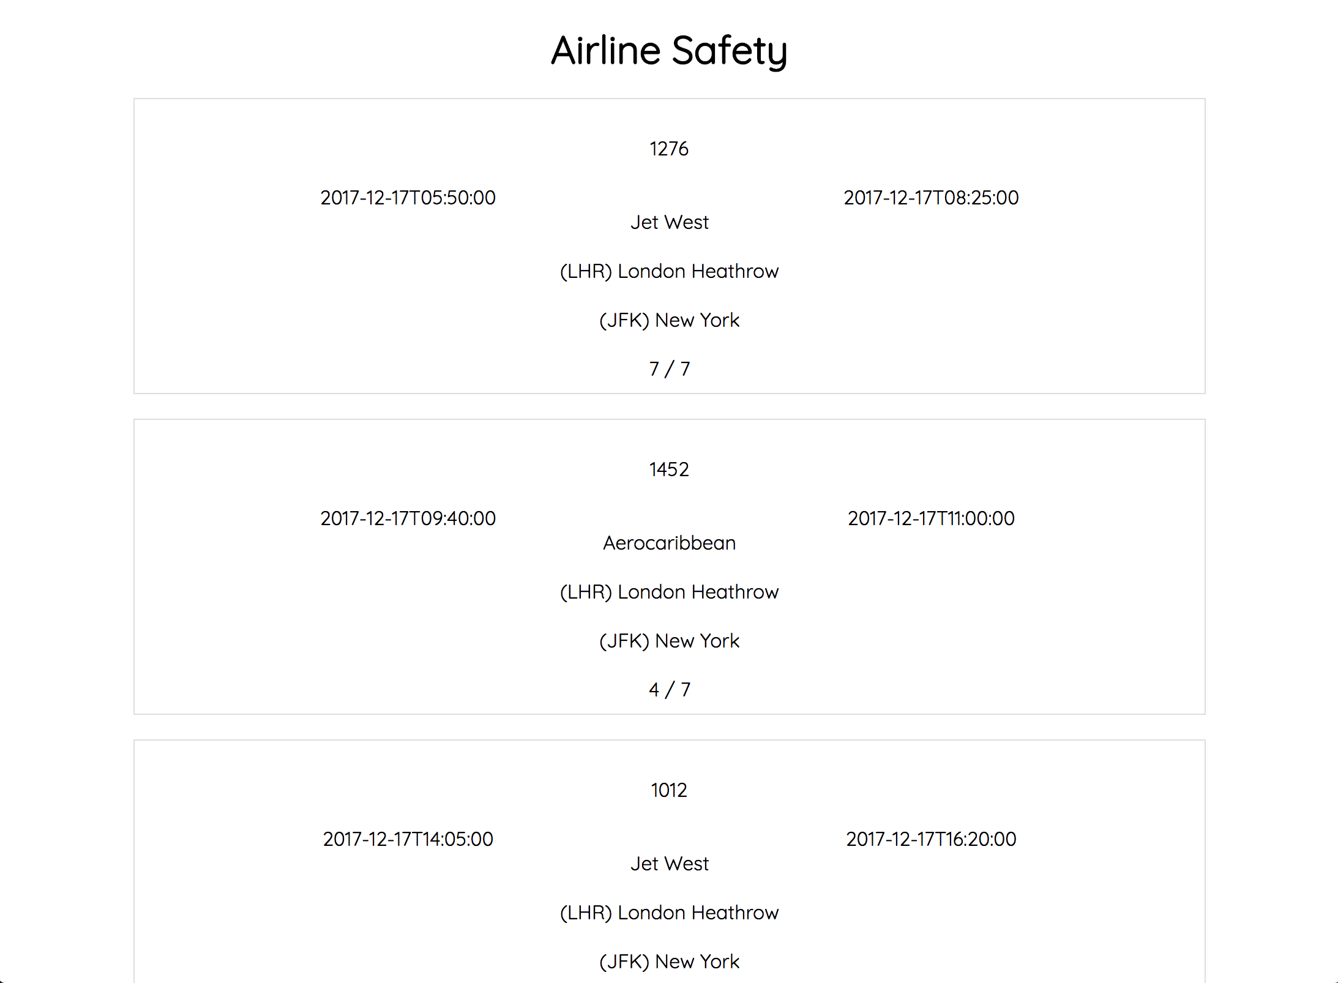Click the 7 / 7 safety rating

coord(669,369)
